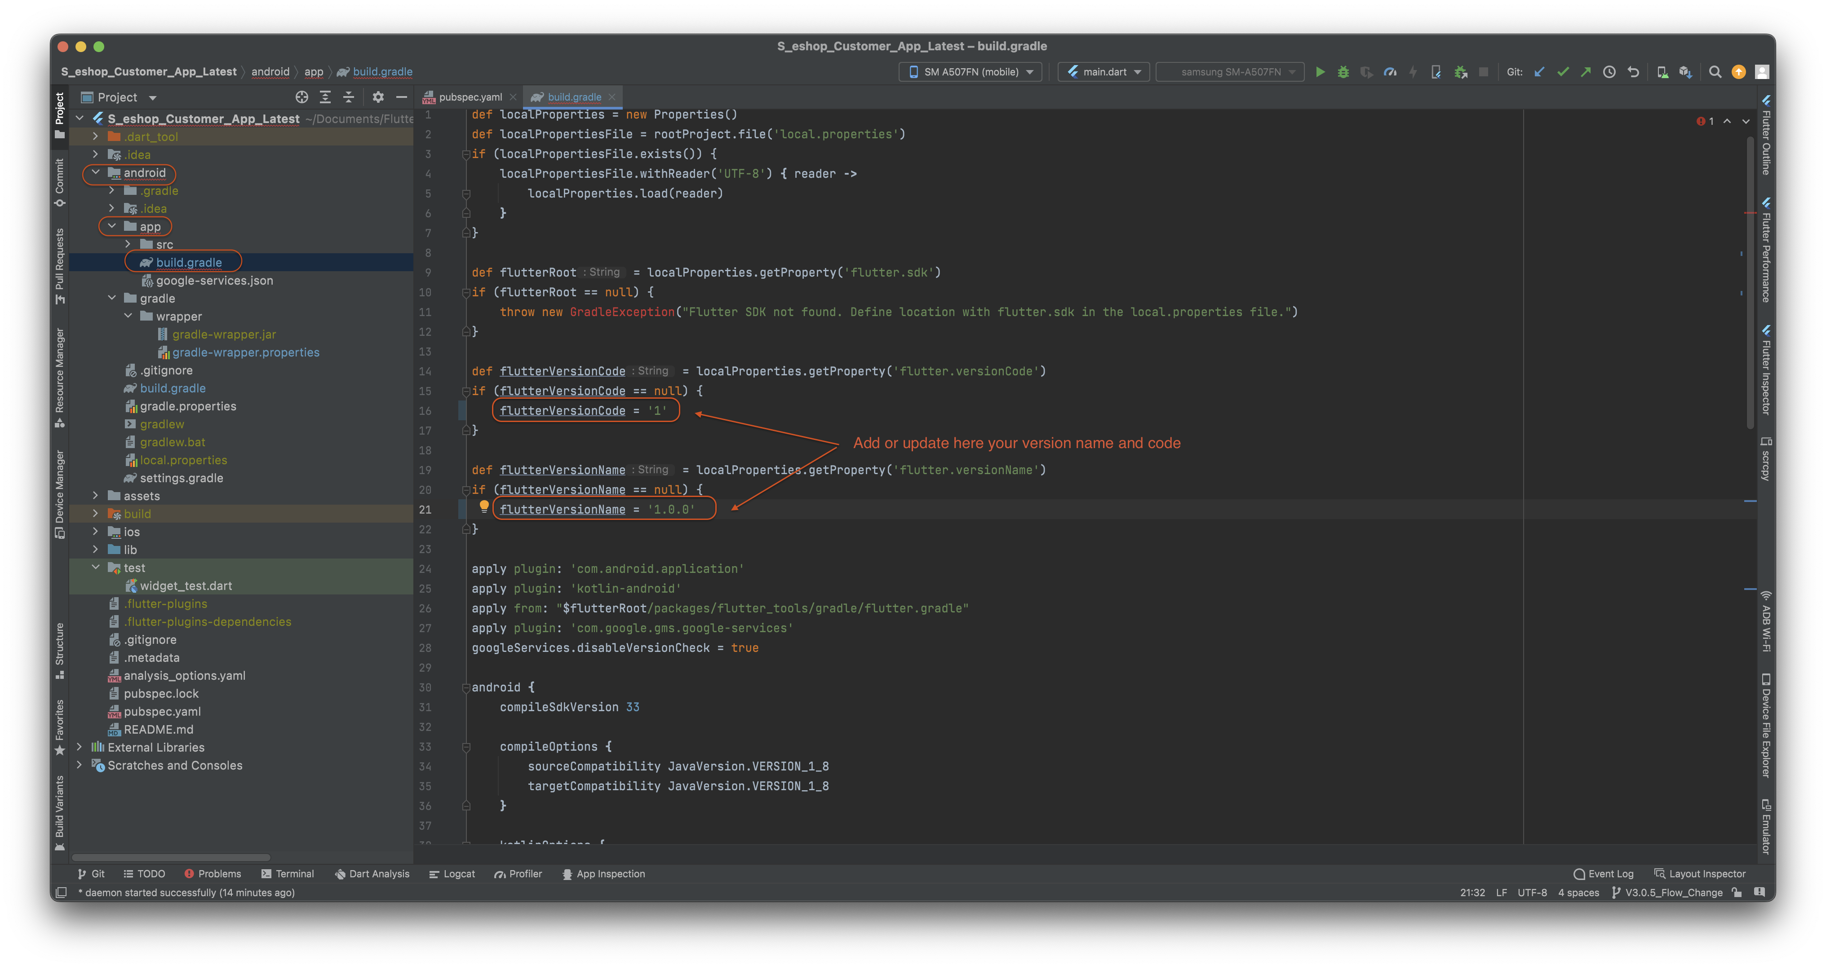Image resolution: width=1826 pixels, height=968 pixels.
Task: Click the Git update project arrow
Action: point(1539,71)
